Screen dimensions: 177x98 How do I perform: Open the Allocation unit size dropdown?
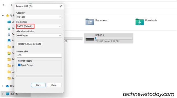point(39,36)
